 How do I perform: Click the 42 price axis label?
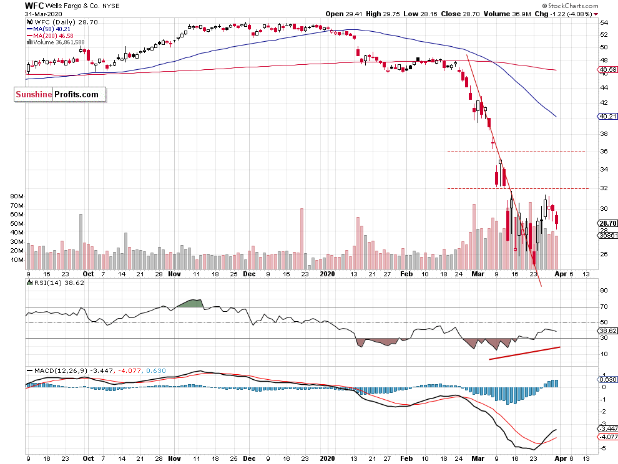pyautogui.click(x=604, y=102)
